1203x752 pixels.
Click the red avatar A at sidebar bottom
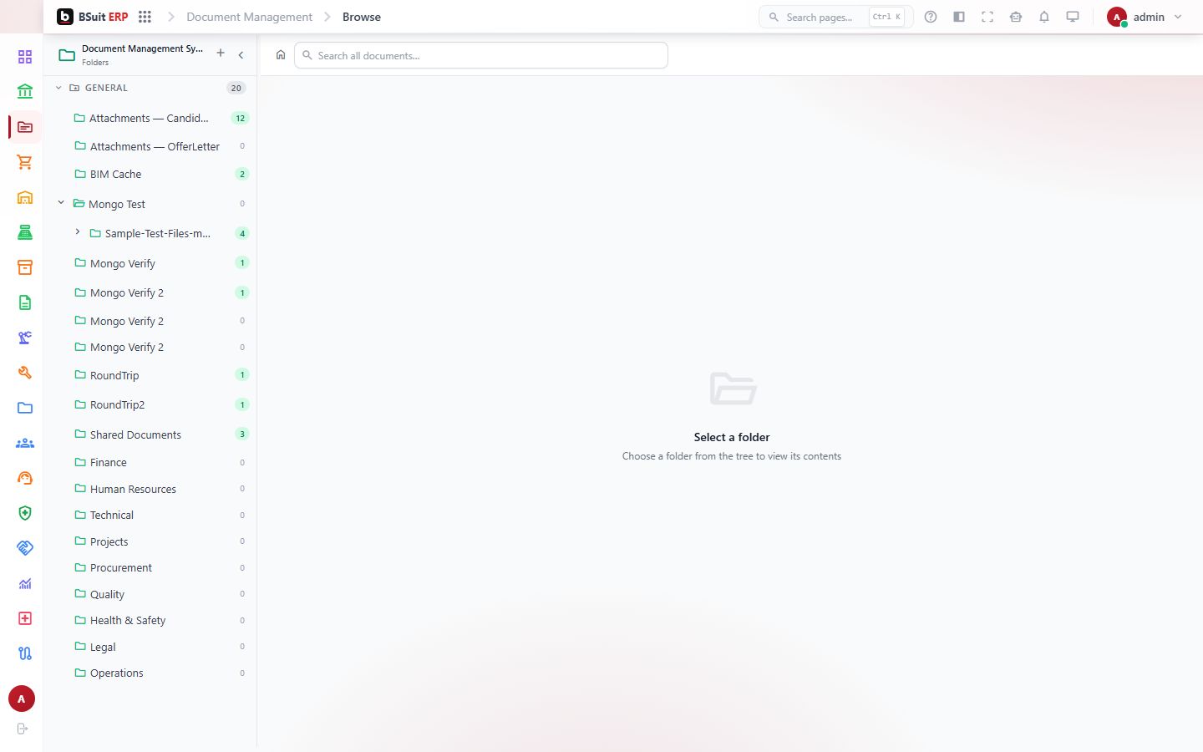22,699
